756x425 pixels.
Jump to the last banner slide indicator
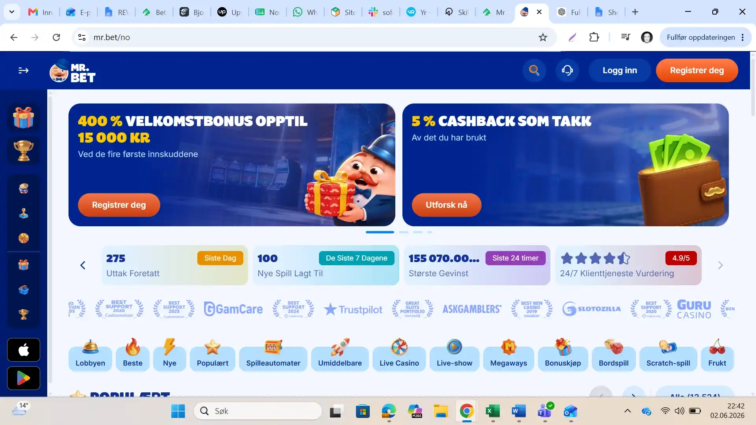(x=430, y=232)
